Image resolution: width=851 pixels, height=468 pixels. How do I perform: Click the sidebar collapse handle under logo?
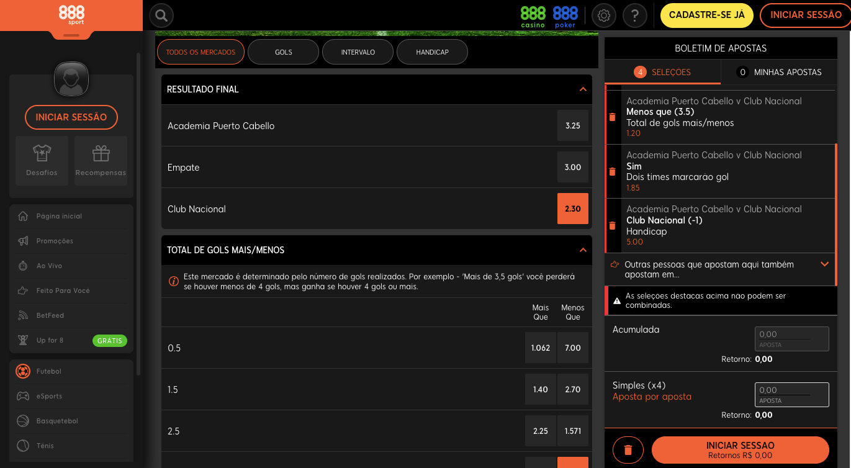[x=71, y=35]
